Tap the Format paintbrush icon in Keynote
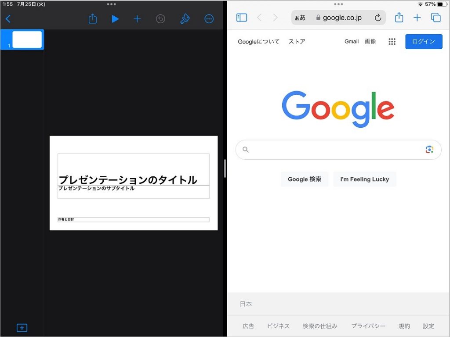The image size is (450, 337). (185, 18)
